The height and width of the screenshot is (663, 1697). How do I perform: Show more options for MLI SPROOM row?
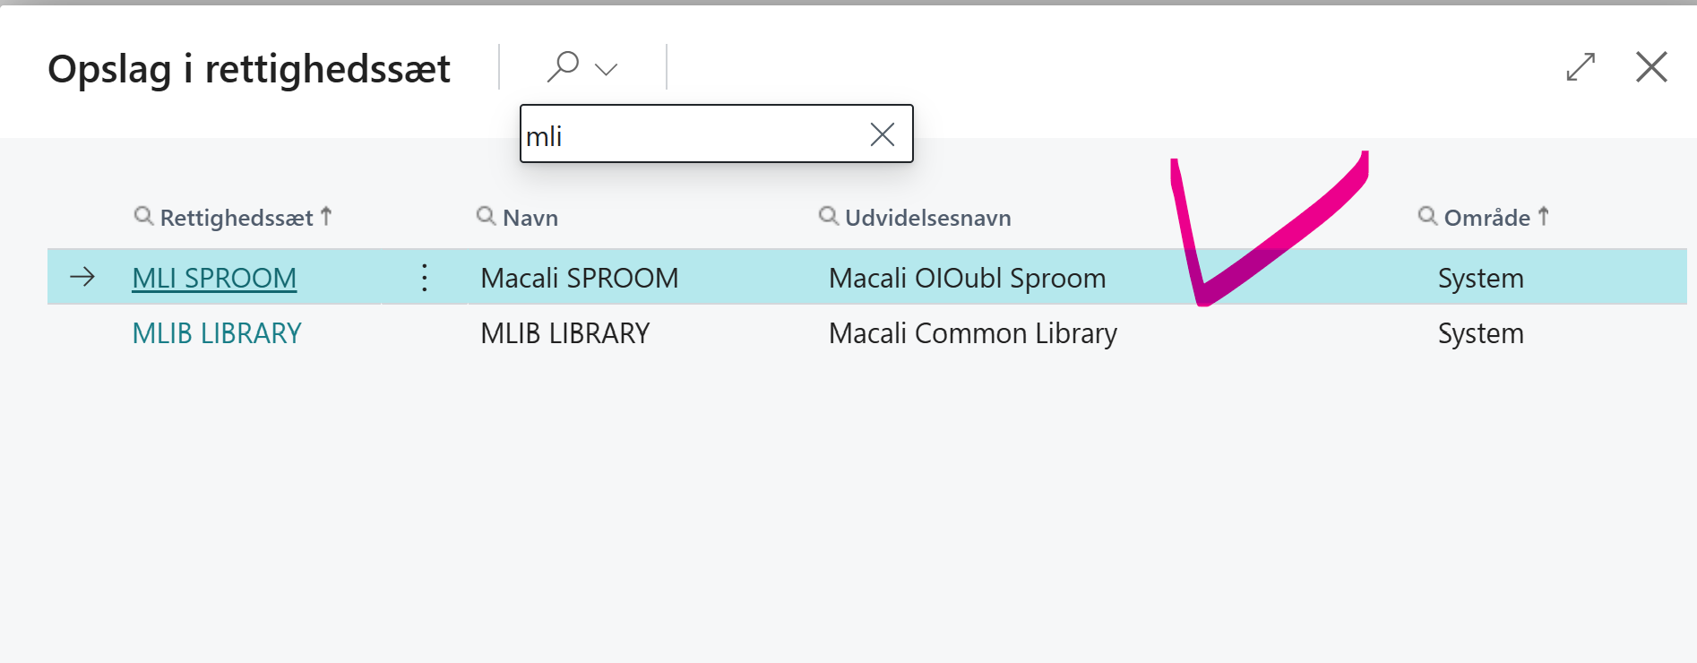[425, 278]
